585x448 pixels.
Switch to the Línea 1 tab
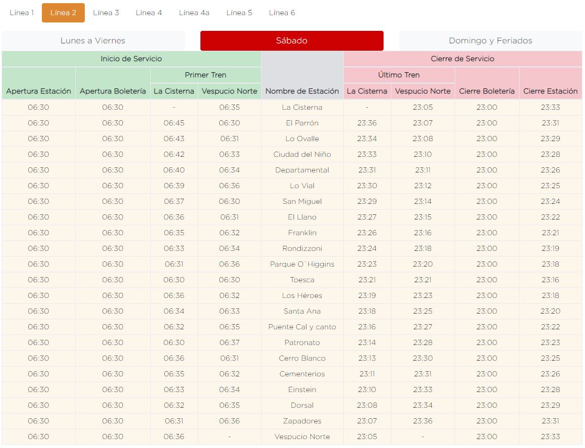(x=21, y=13)
